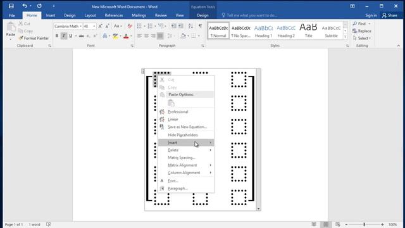Open proofing spell-check icon in status bar

(x=48, y=224)
